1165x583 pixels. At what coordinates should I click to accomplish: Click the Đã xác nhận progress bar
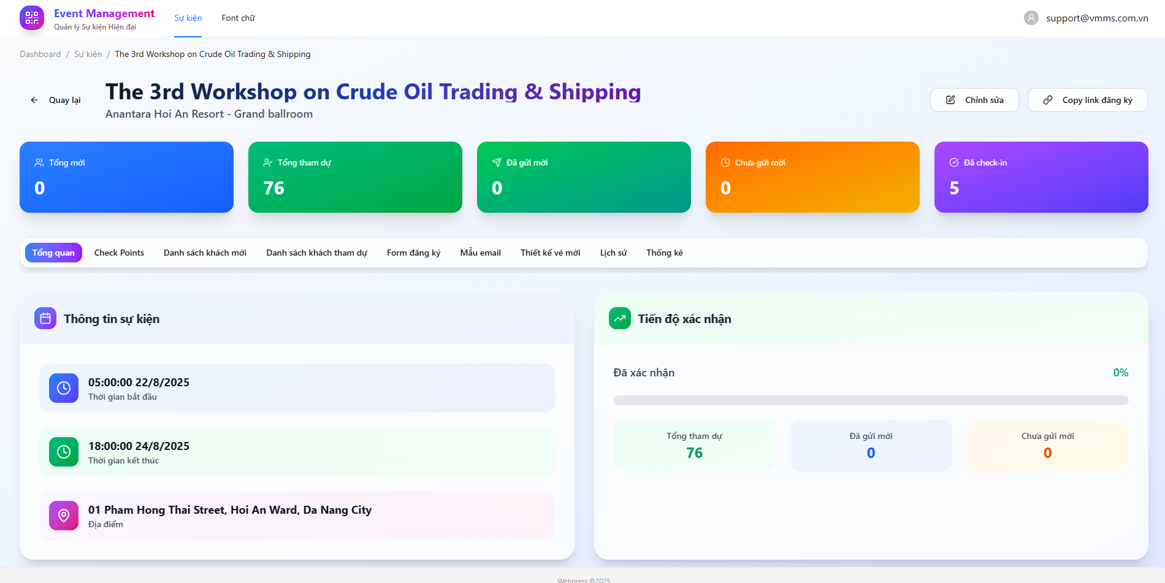[x=871, y=400]
